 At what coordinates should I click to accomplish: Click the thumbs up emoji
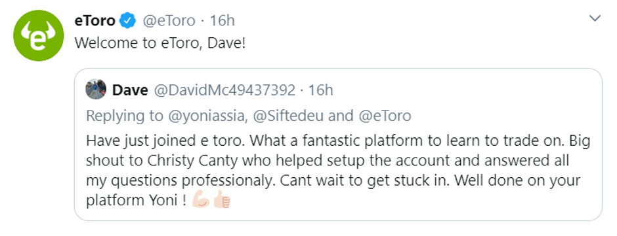(x=222, y=200)
